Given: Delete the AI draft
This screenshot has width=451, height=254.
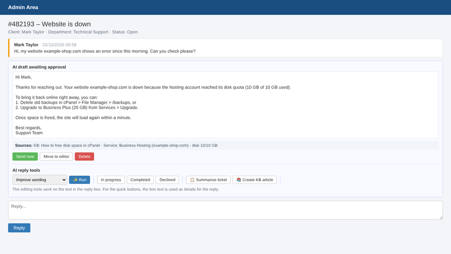Looking at the screenshot, I should pyautogui.click(x=84, y=156).
